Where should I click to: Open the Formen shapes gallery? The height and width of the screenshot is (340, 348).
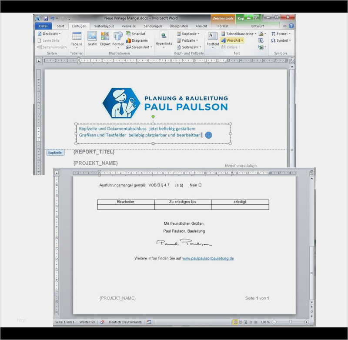point(118,40)
